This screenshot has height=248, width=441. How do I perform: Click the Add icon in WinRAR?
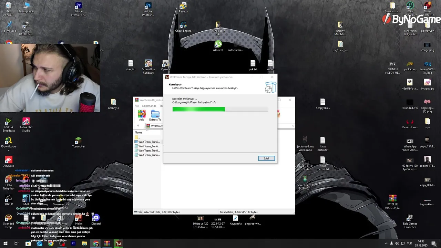pos(142,115)
